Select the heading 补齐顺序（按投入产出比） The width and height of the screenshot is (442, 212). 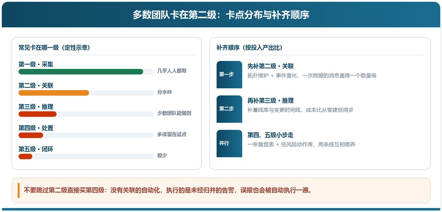pyautogui.click(x=249, y=48)
